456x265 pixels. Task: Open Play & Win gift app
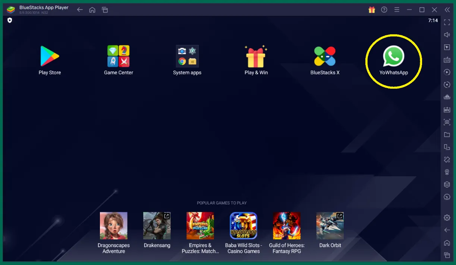[256, 56]
